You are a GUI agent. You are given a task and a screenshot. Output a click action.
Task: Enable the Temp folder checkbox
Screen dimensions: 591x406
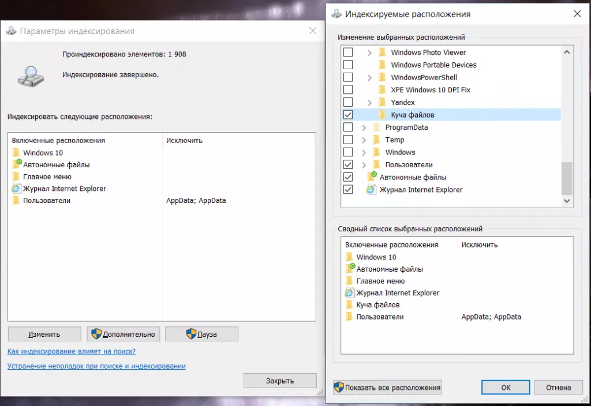(349, 140)
